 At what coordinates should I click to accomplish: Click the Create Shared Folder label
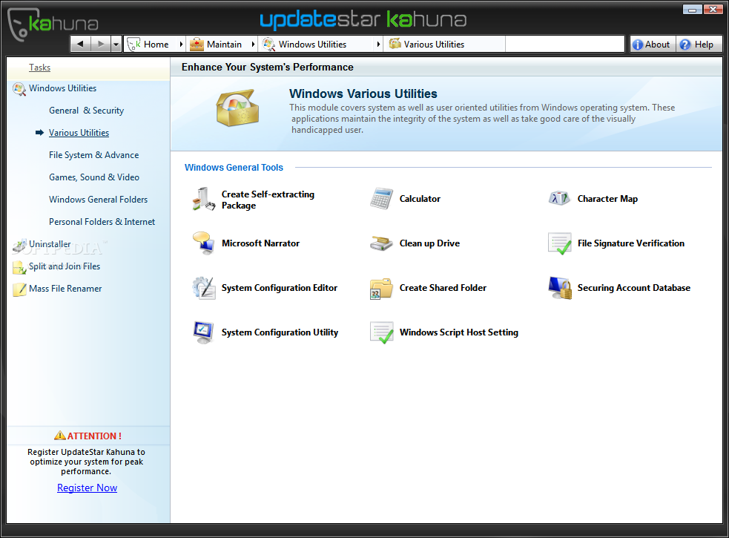click(443, 288)
